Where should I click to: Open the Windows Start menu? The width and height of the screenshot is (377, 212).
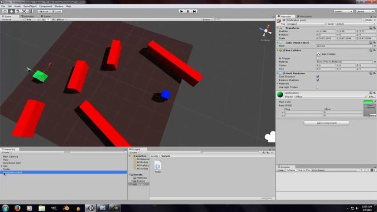pos(5,208)
